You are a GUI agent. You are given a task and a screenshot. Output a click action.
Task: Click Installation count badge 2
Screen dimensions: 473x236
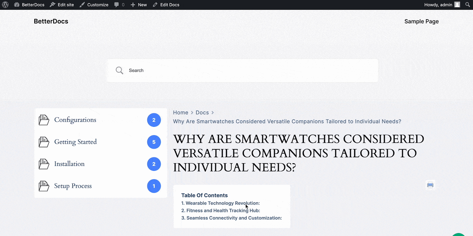pyautogui.click(x=154, y=164)
